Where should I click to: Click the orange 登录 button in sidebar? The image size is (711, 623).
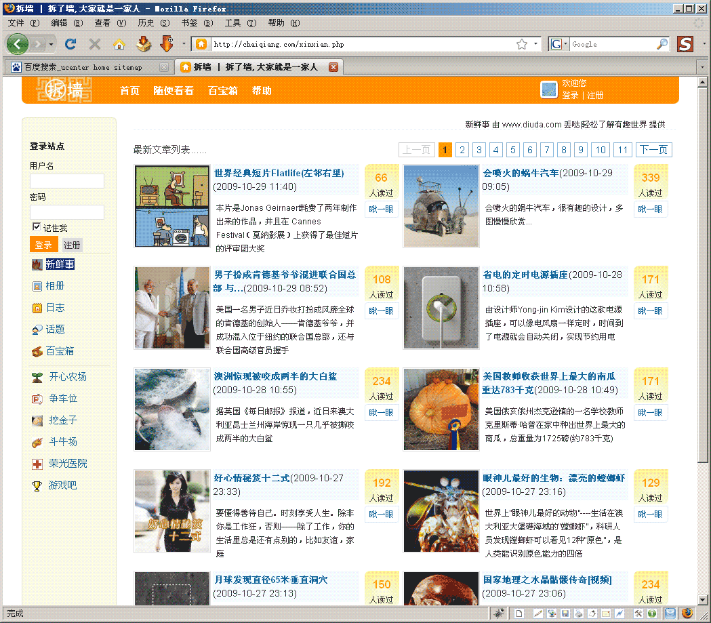click(x=44, y=245)
